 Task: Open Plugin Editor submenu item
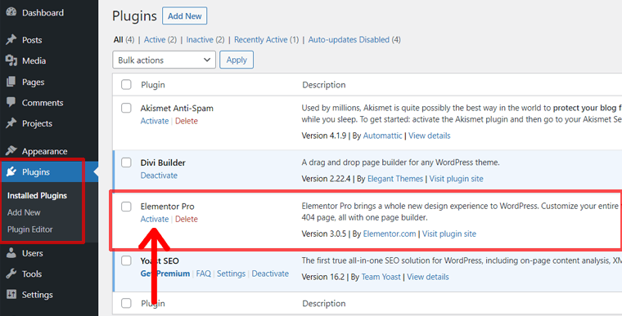tap(29, 229)
